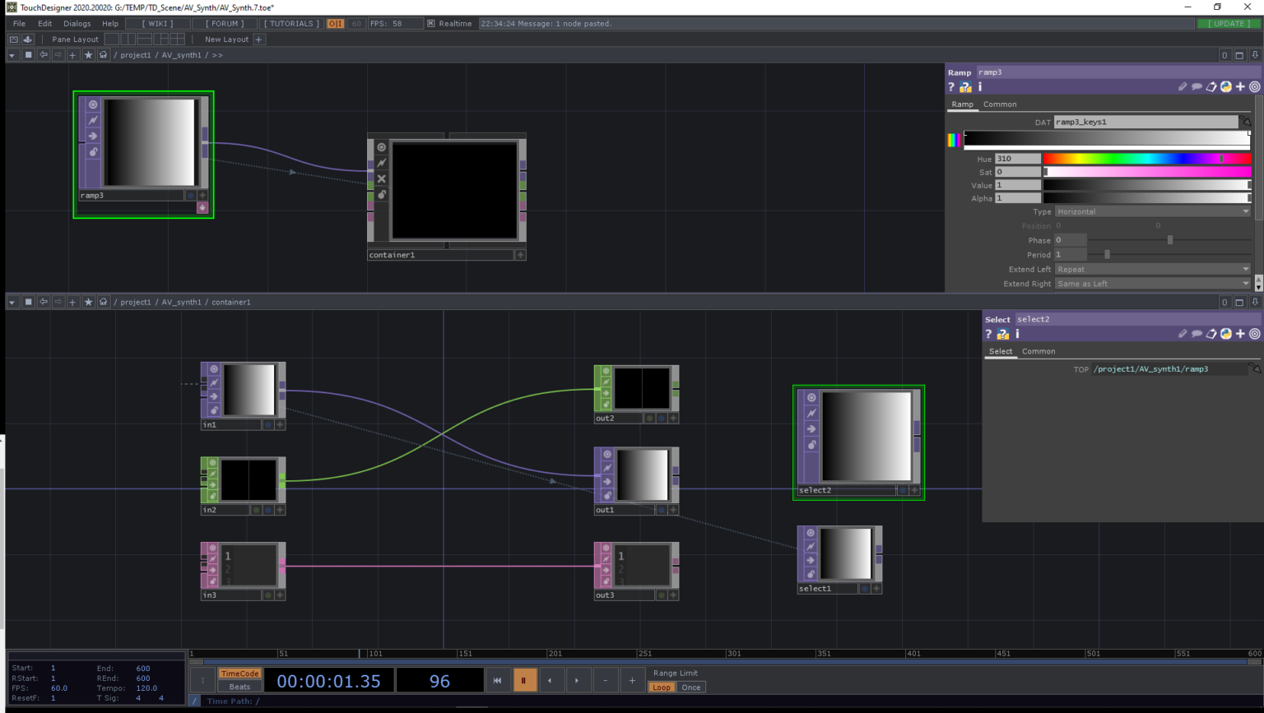Open the ramp3 node help with question mark icon
1264x713 pixels.
pos(950,87)
